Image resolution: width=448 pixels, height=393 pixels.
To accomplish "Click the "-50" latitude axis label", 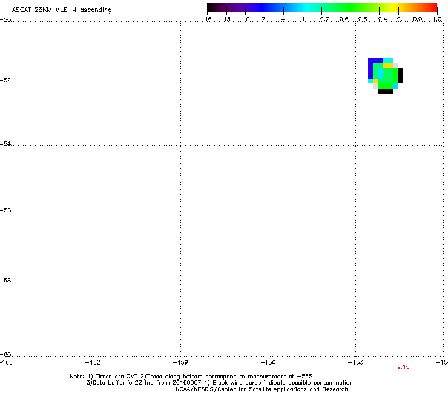I will point(5,20).
